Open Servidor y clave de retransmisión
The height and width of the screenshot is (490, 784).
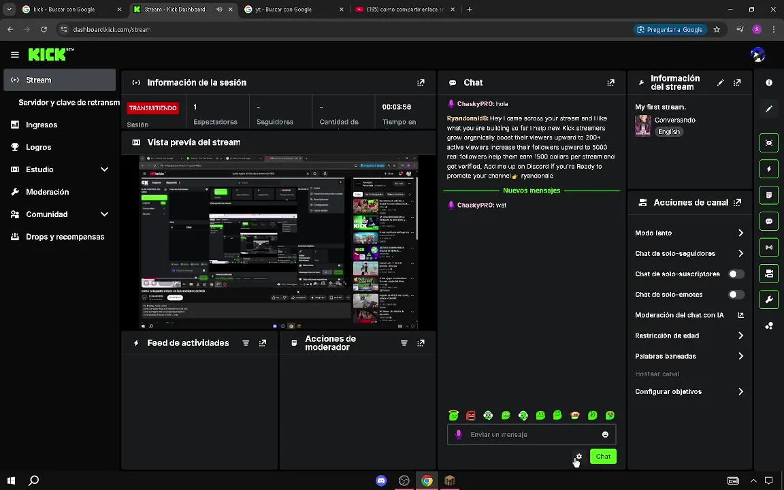coord(69,103)
